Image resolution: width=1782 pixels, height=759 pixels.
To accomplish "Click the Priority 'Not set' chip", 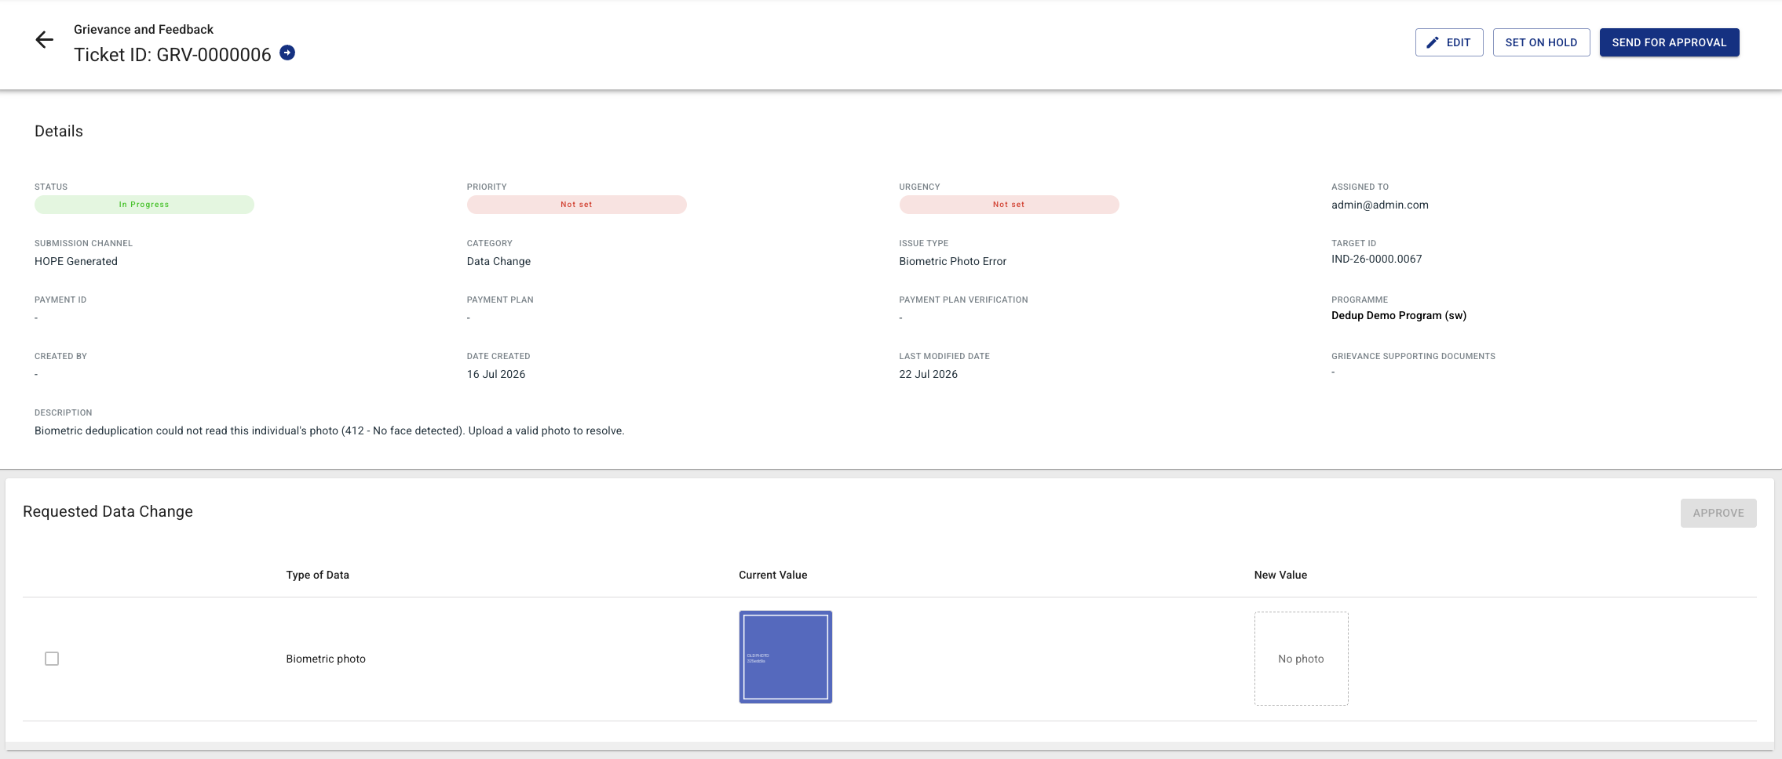I will pos(576,205).
